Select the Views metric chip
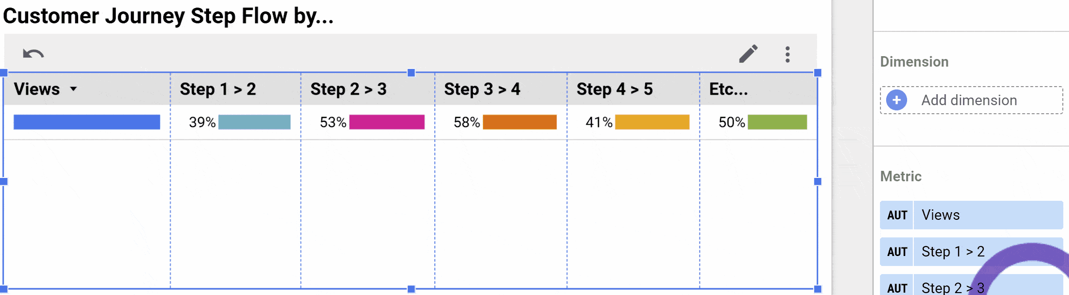 971,215
